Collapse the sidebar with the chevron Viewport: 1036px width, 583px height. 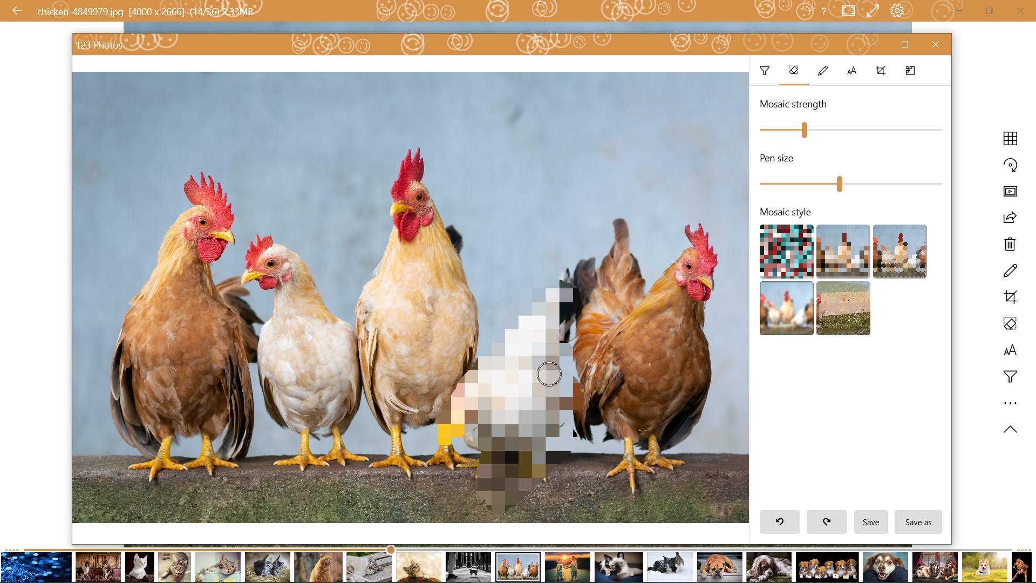[x=1010, y=429]
